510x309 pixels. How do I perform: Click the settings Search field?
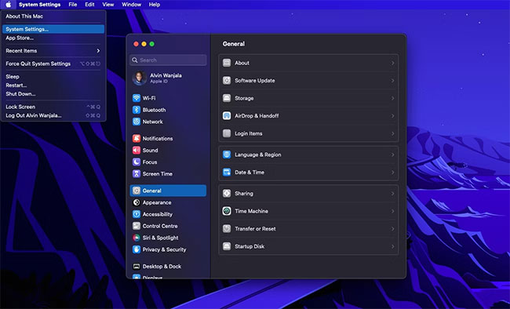coord(168,60)
